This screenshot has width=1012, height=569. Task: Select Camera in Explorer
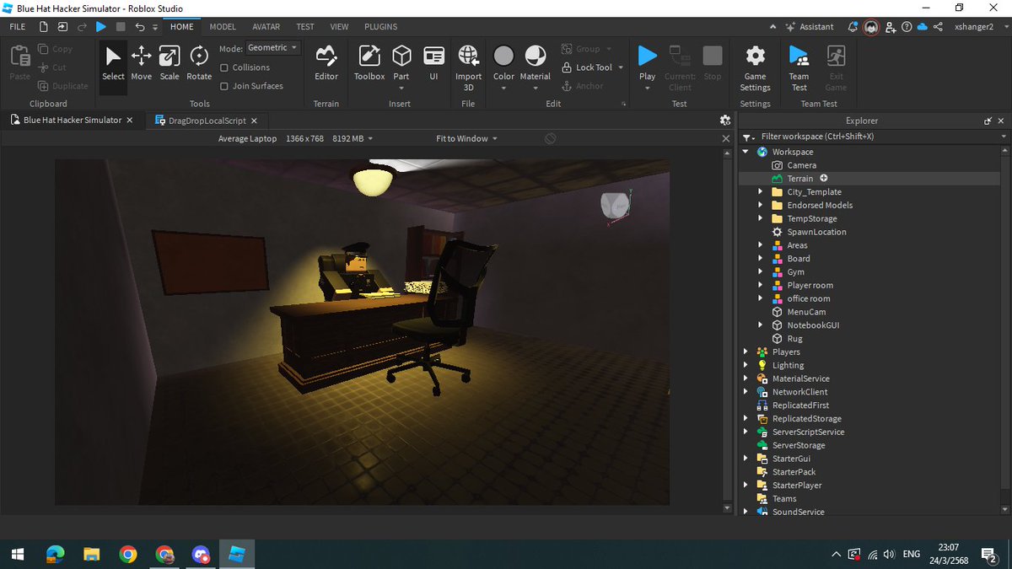pyautogui.click(x=801, y=165)
